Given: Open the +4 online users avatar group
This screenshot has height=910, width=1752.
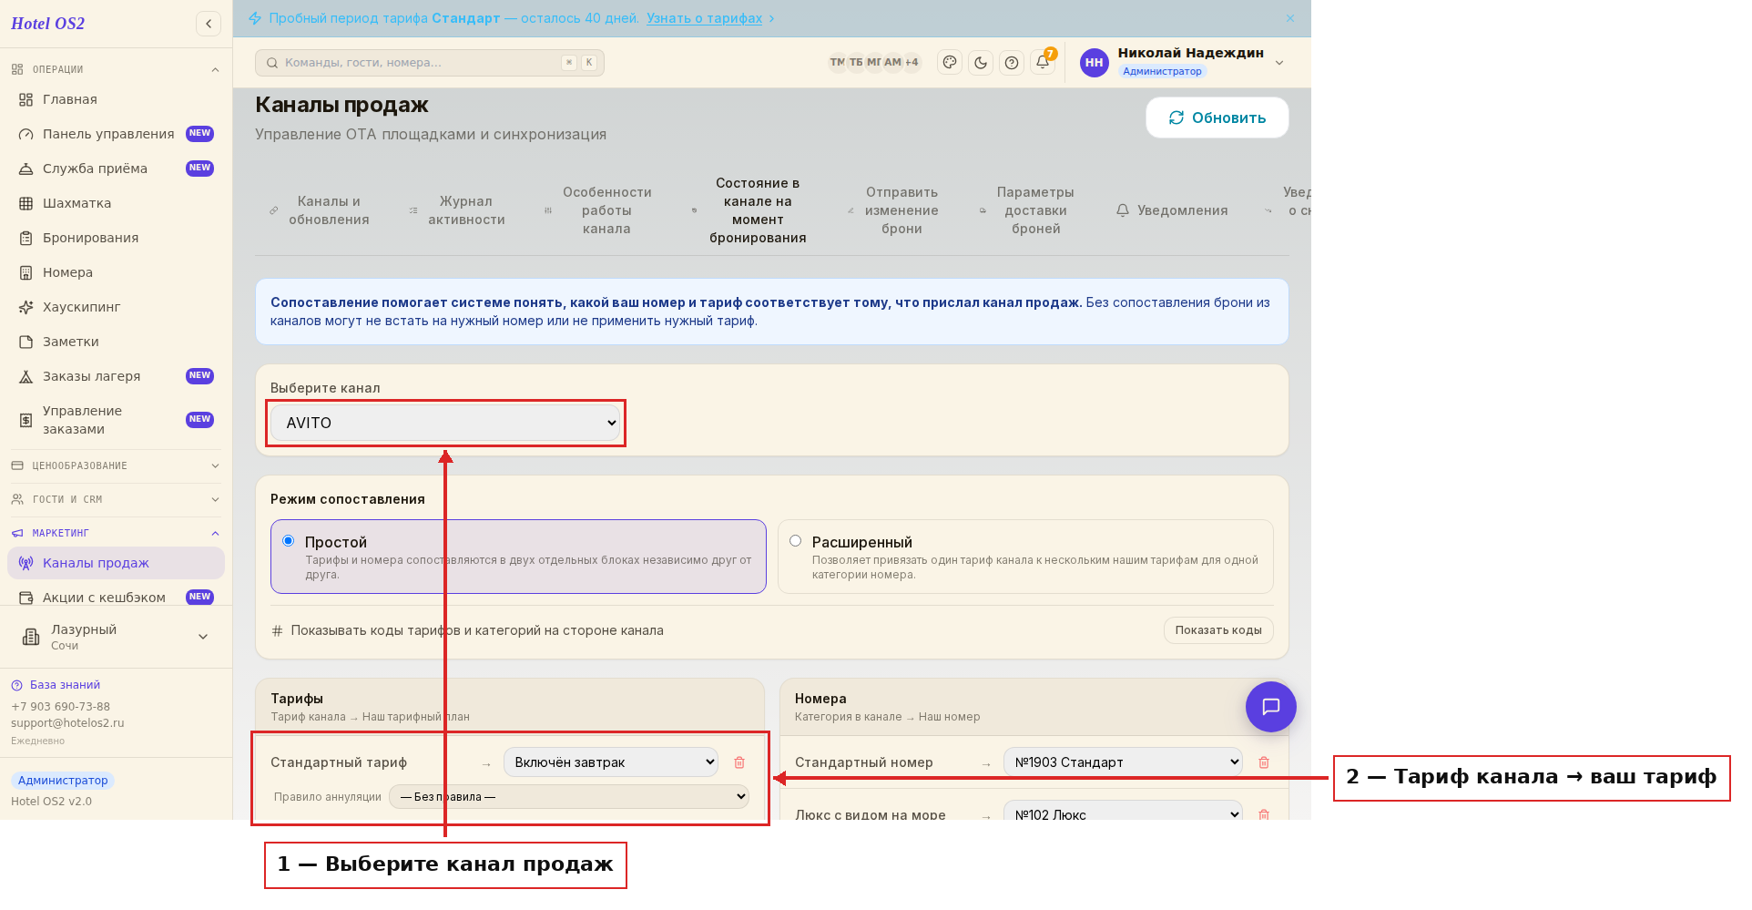Looking at the screenshot, I should pyautogui.click(x=912, y=62).
